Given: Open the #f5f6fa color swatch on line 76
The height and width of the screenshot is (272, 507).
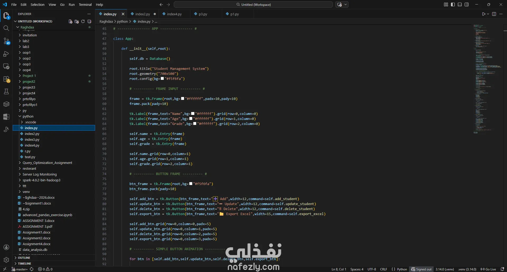Looking at the screenshot, I should point(191,184).
